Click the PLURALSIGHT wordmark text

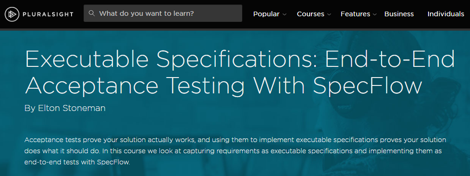pyautogui.click(x=48, y=14)
